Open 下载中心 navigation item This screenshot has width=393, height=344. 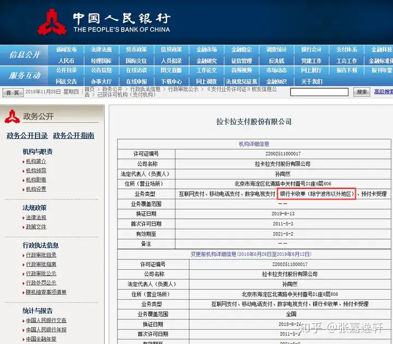(171, 81)
